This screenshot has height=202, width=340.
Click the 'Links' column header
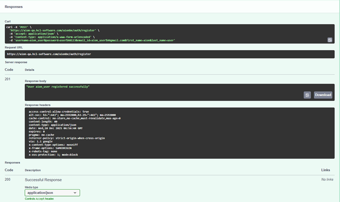[x=326, y=170]
